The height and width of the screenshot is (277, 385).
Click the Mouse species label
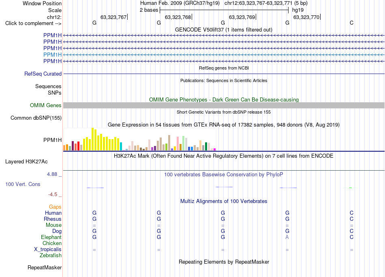coord(53,225)
